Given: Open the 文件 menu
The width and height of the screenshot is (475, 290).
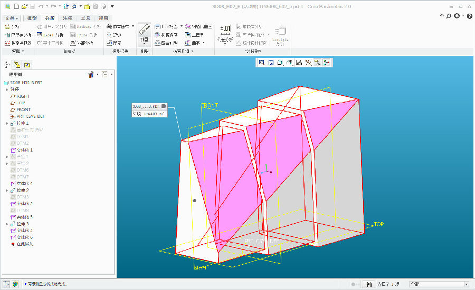Looking at the screenshot, I should click(x=10, y=18).
